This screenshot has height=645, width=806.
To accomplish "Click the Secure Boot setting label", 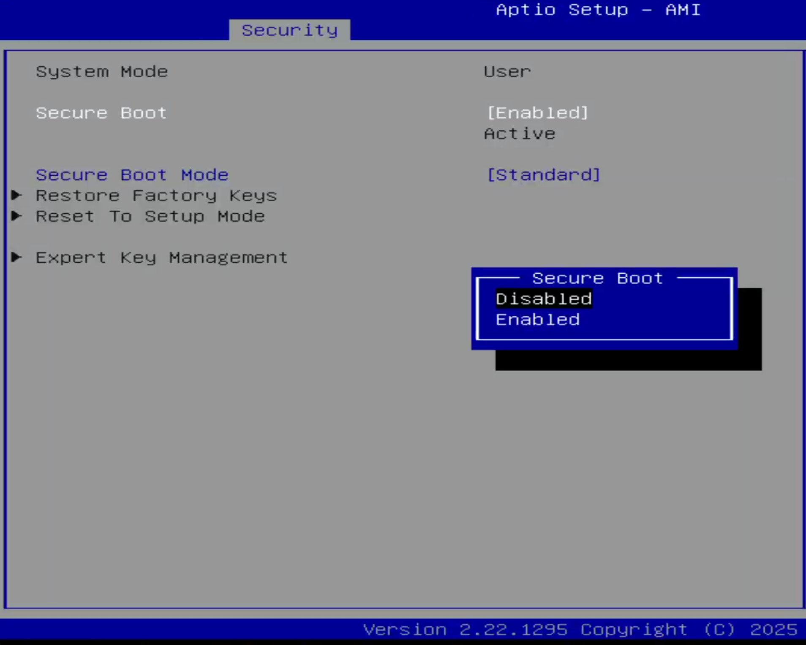I will [x=101, y=113].
